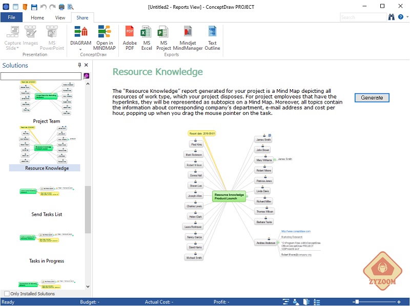Image resolution: width=410 pixels, height=306 pixels.
Task: Click the Capture Slide ribbon button
Action: pyautogui.click(x=12, y=38)
